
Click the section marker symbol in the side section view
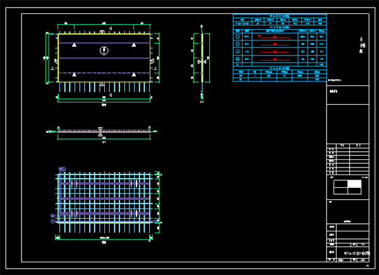(202, 62)
